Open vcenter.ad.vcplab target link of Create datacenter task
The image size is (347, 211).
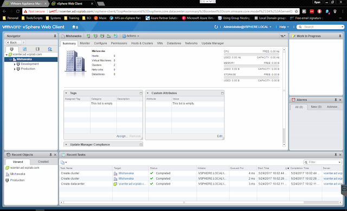[x=132, y=184]
